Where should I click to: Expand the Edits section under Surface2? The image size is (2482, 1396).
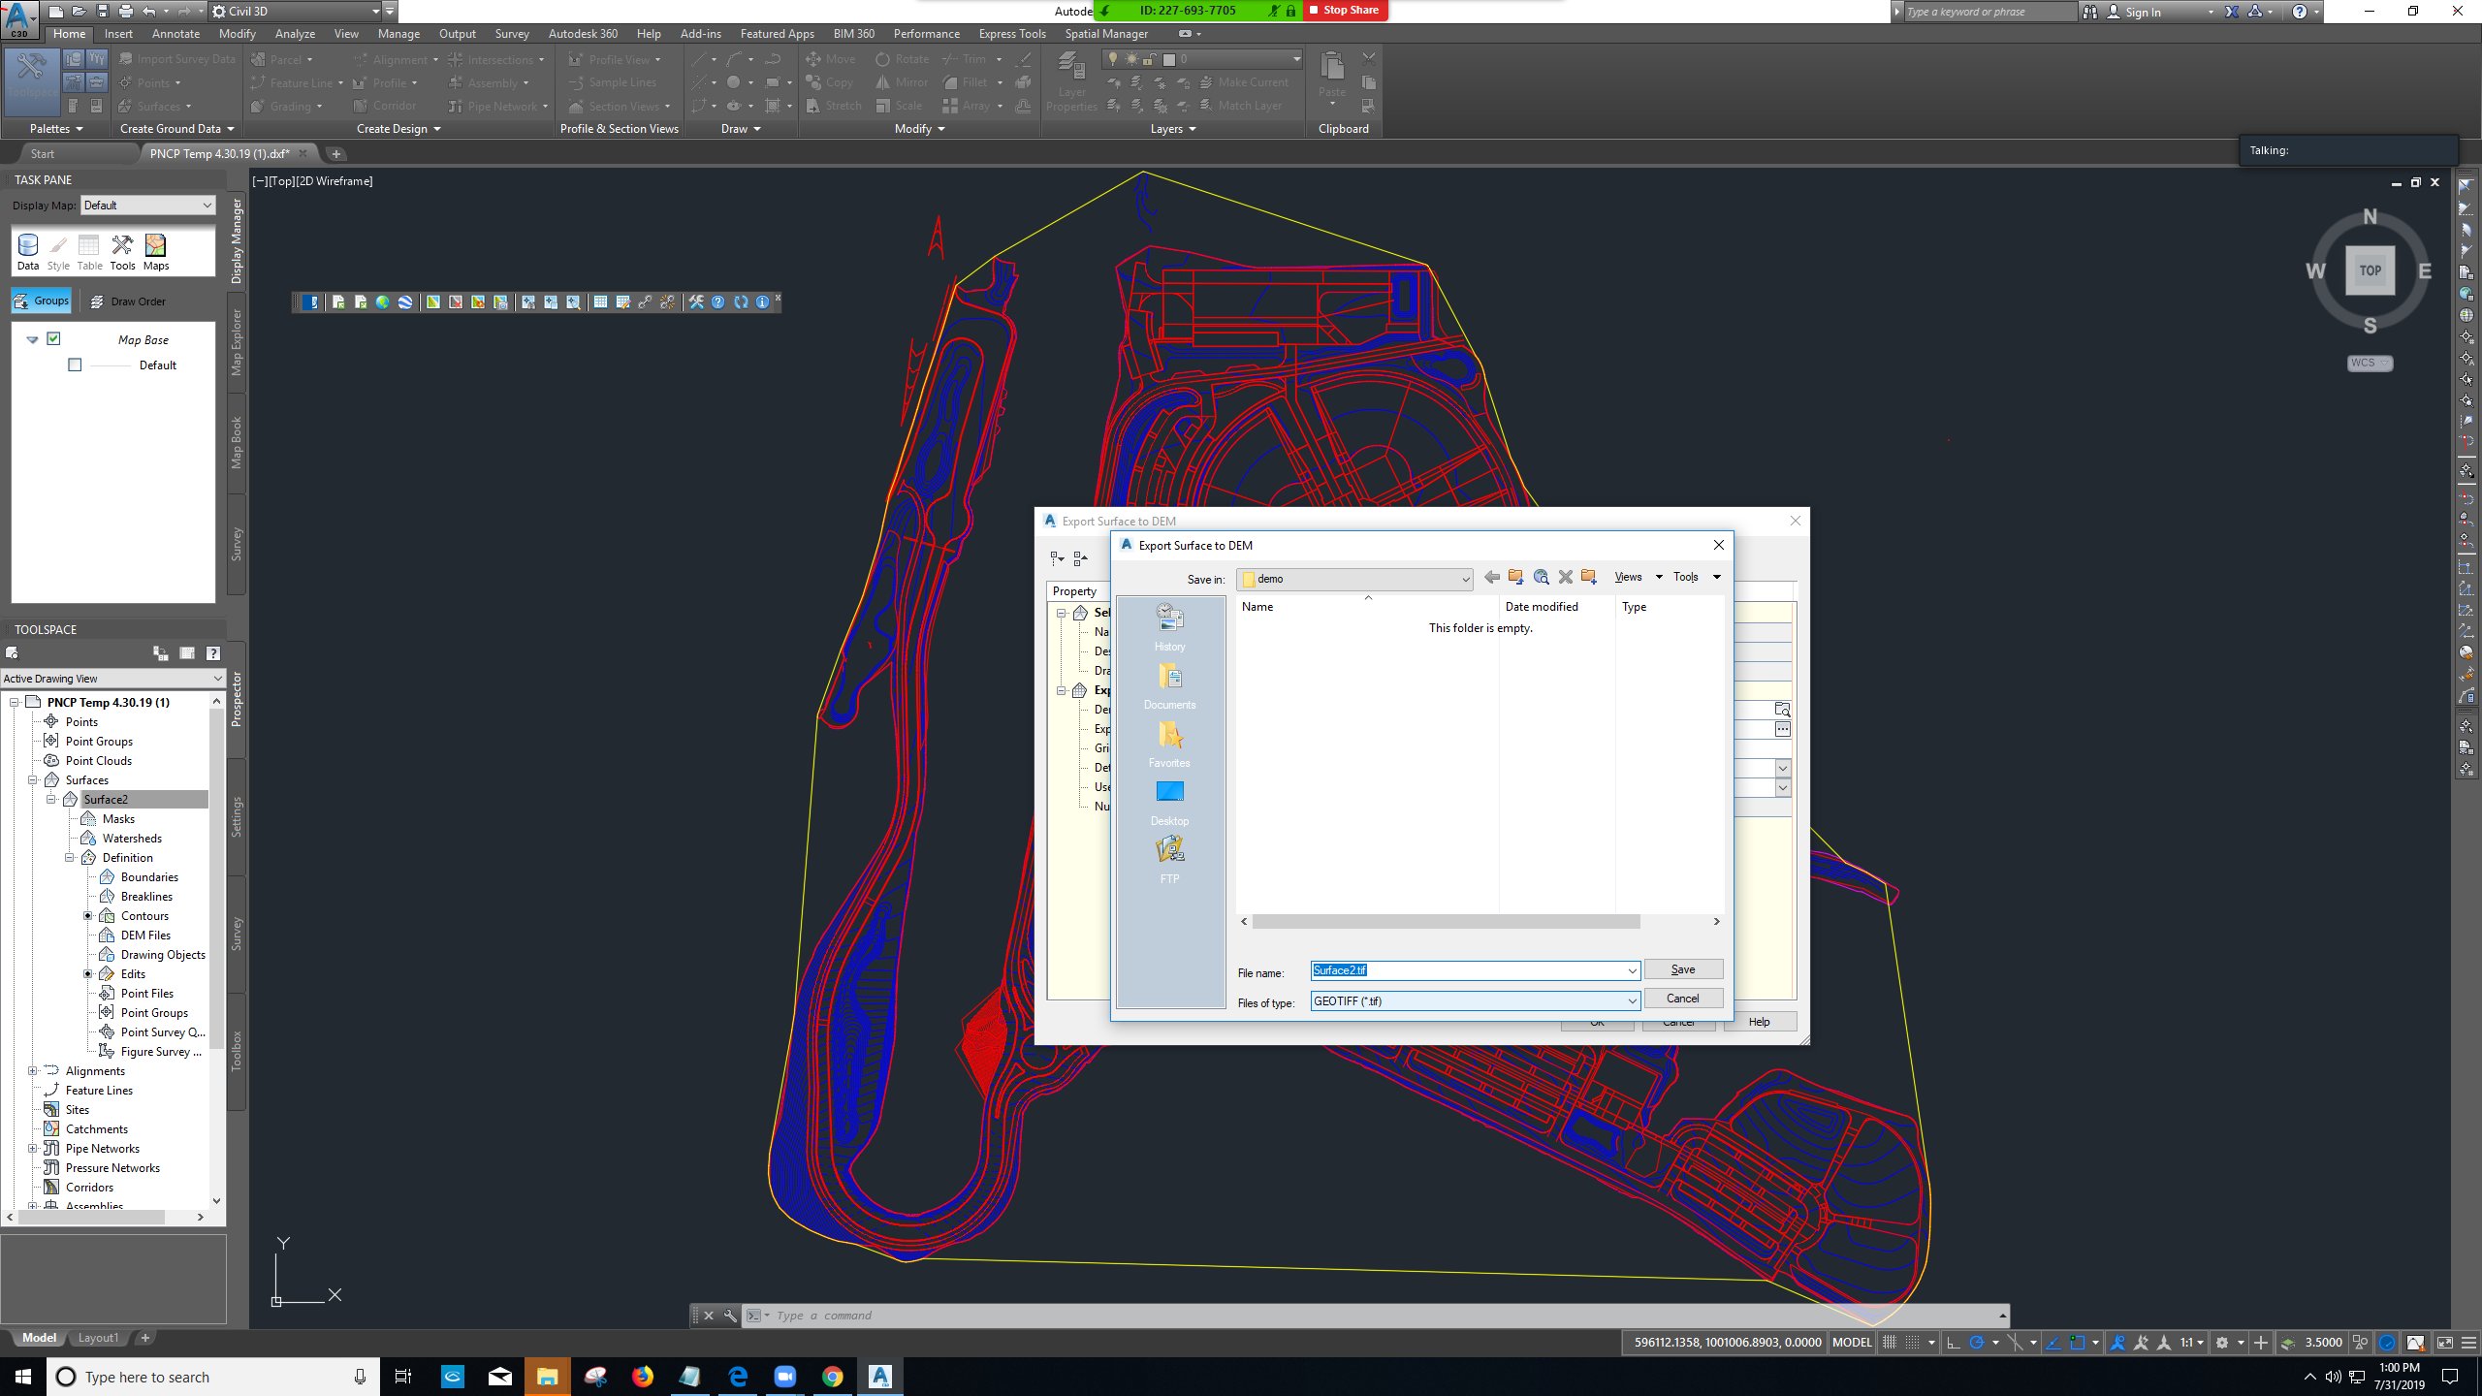pyautogui.click(x=87, y=973)
